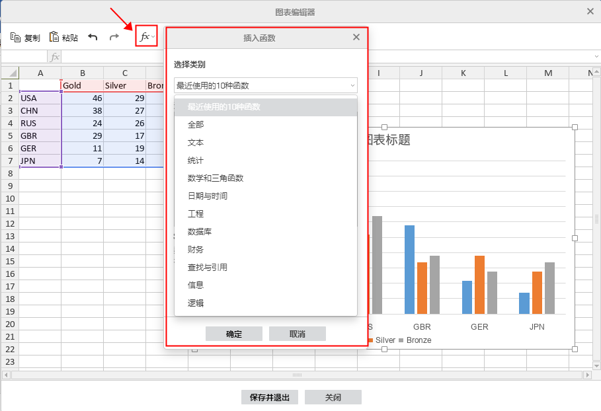Select row 23 header
Viewport: 601px width, 411px height.
click(x=11, y=361)
